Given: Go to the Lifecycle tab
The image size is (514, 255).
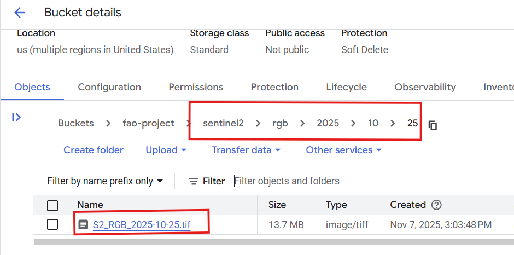Looking at the screenshot, I should [x=346, y=87].
